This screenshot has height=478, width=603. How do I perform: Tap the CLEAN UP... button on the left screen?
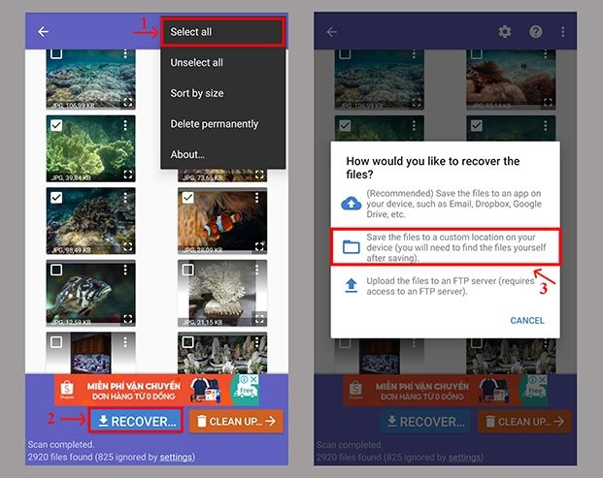pyautogui.click(x=236, y=421)
